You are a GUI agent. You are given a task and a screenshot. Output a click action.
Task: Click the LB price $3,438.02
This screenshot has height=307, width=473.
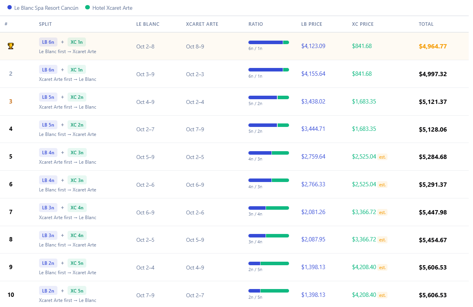pyautogui.click(x=313, y=102)
